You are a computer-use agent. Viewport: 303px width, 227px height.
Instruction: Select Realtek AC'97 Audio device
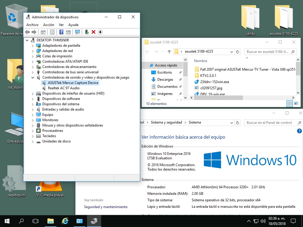(x=64, y=88)
